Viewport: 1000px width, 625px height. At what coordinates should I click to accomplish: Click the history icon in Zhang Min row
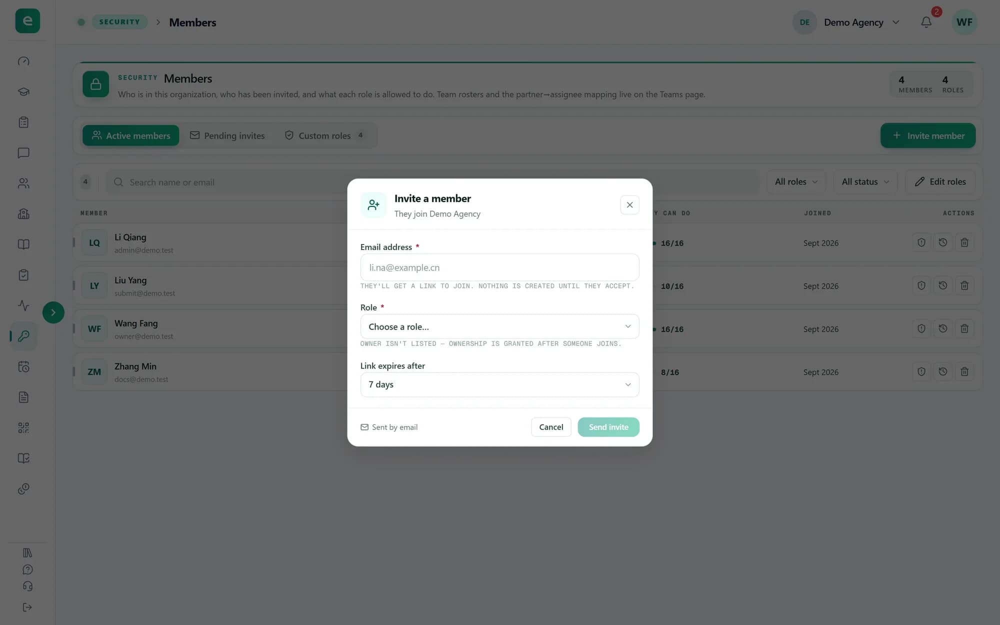pyautogui.click(x=943, y=371)
